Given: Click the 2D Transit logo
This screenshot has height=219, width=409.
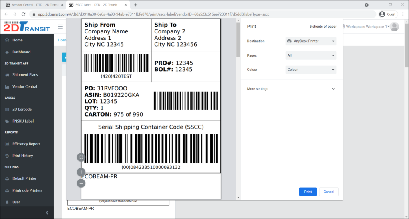Looking at the screenshot, I should click(26, 27).
